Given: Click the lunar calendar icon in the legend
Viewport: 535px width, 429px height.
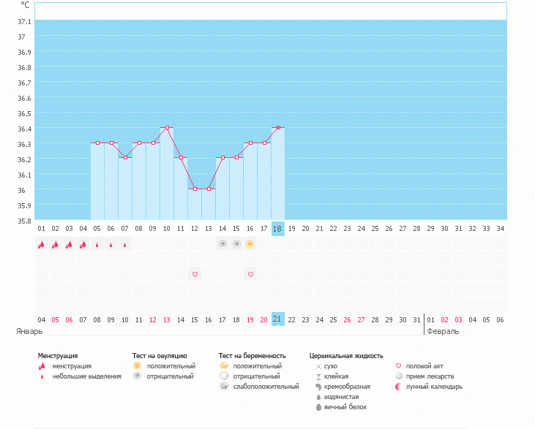Looking at the screenshot, I should 399,387.
